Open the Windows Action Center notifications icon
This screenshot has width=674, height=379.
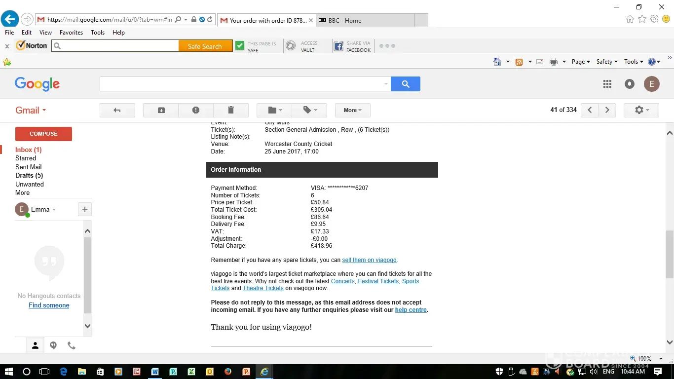click(658, 372)
